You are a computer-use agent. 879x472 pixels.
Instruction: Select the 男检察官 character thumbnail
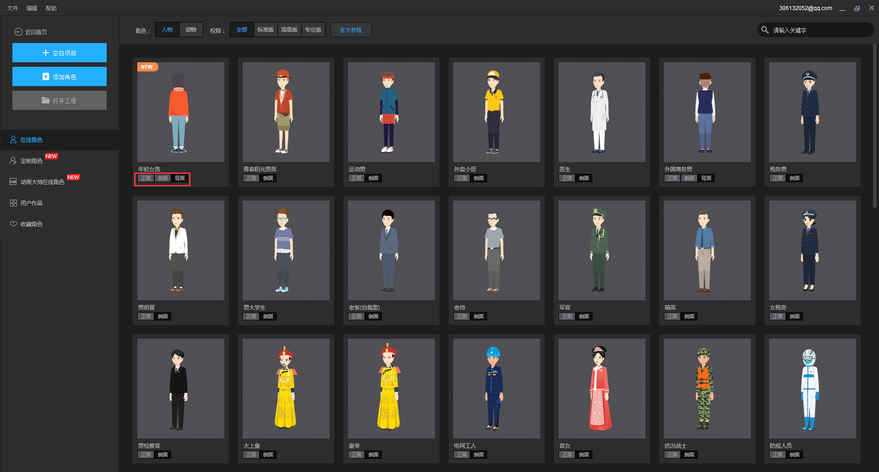click(181, 389)
